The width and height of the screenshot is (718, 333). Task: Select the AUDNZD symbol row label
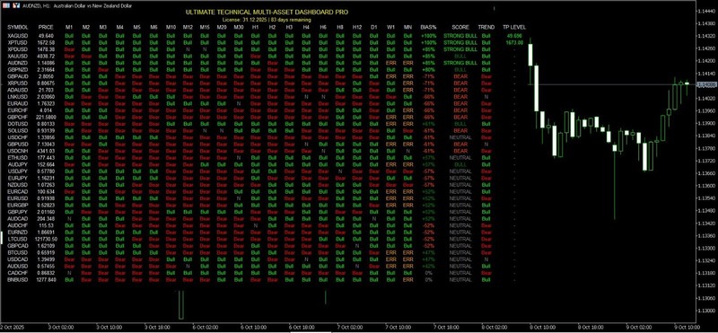pyautogui.click(x=17, y=63)
